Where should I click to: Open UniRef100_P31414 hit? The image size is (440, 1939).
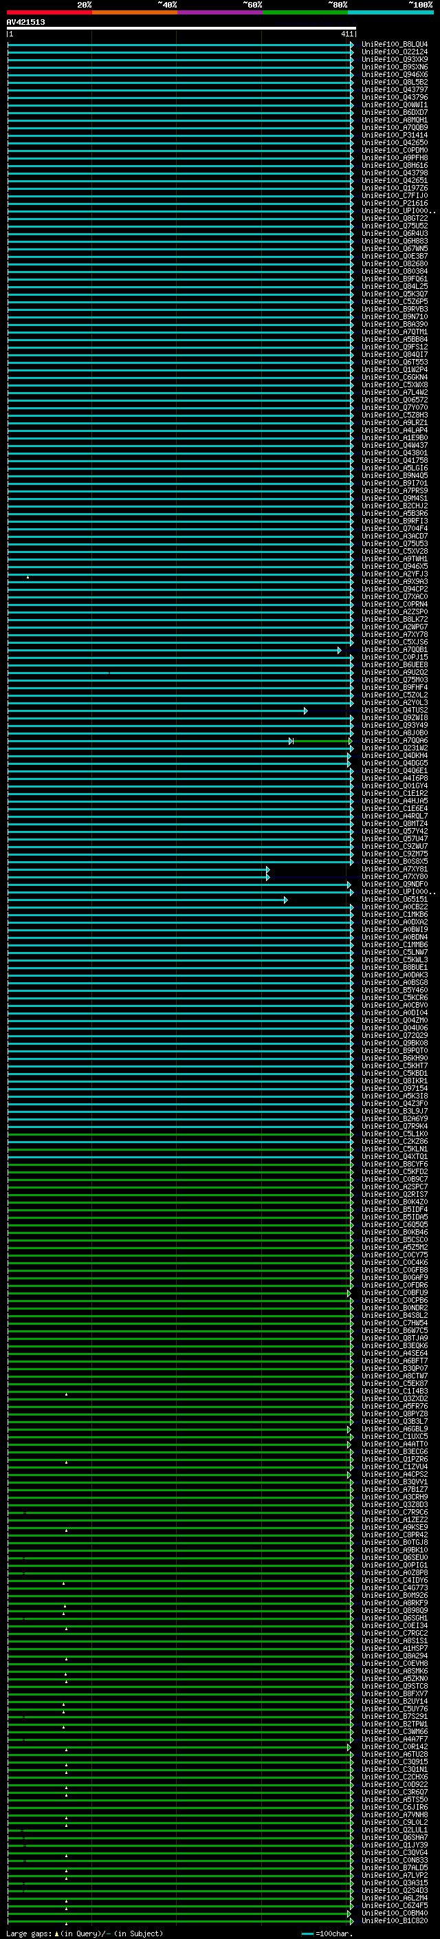[x=394, y=135]
